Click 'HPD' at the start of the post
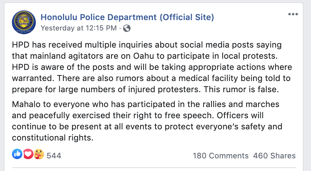This screenshot has height=171, width=311. point(21,45)
